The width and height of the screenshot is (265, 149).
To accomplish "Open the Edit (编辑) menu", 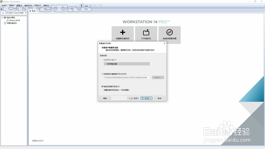I will click(x=12, y=5).
